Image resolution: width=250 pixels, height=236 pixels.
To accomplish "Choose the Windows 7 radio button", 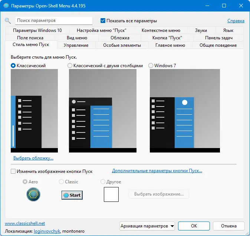I will point(151,66).
